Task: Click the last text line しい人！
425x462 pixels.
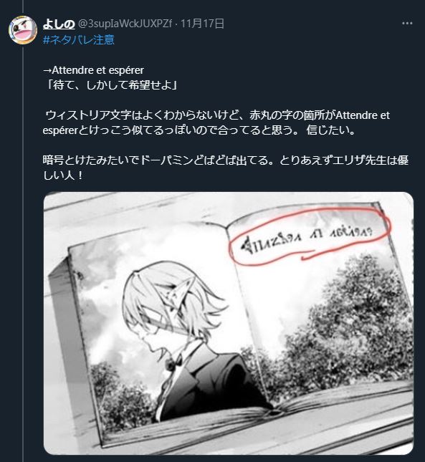Action: pyautogui.click(x=63, y=175)
